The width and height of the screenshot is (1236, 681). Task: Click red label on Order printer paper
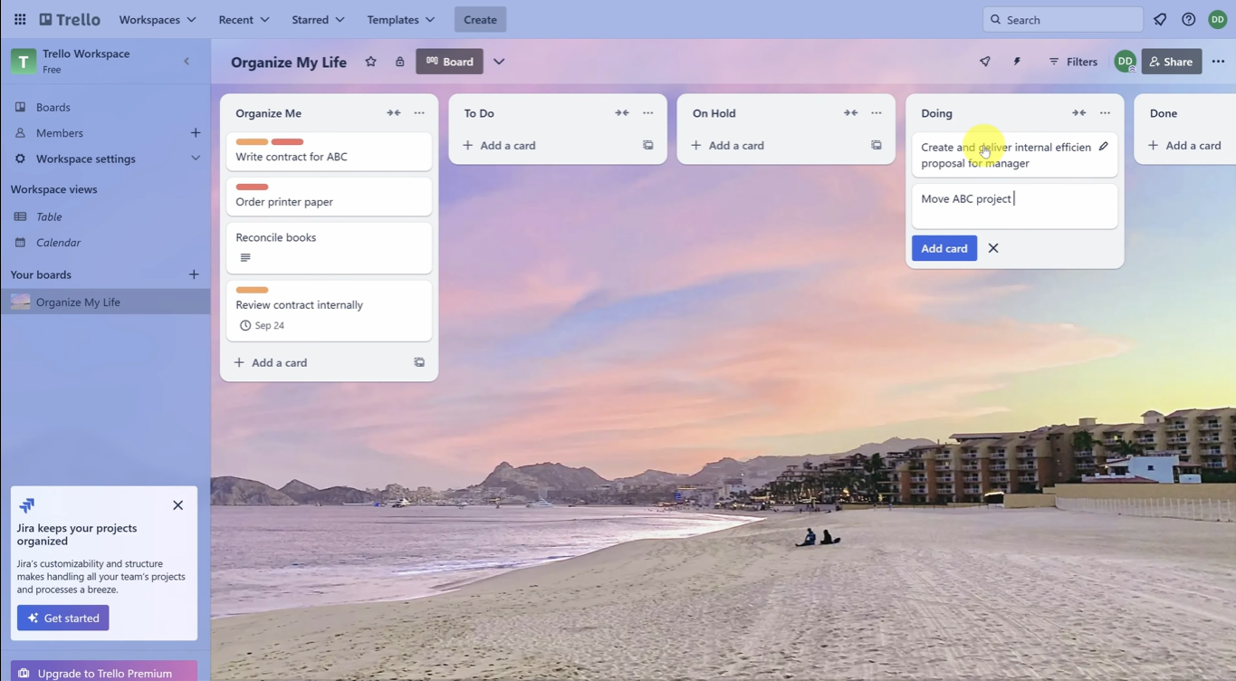253,187
